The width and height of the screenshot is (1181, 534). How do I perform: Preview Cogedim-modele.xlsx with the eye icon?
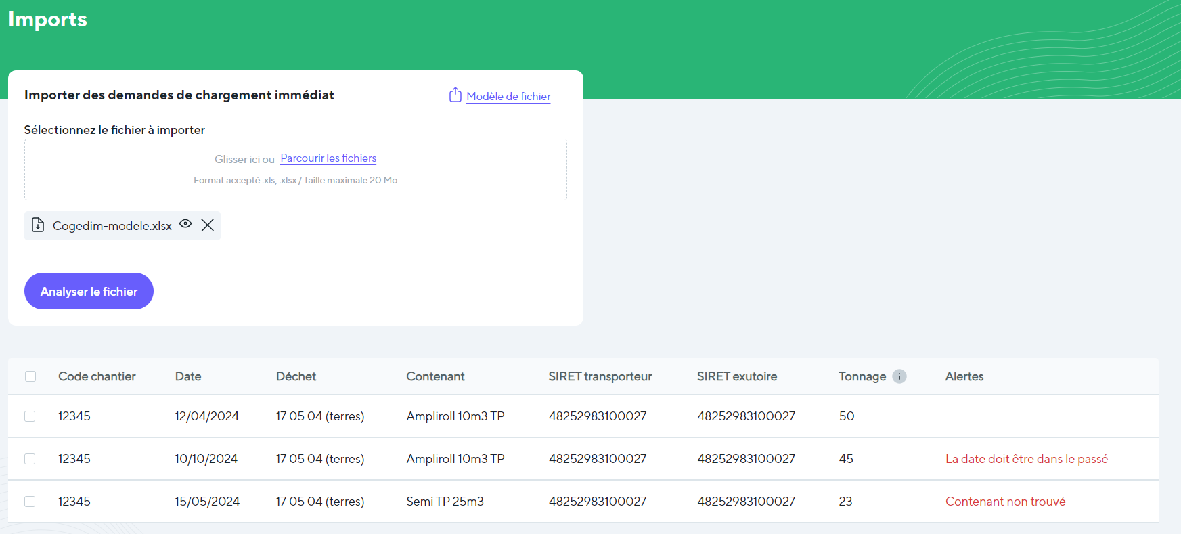tap(185, 224)
